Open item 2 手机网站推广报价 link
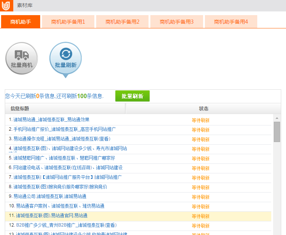Viewport: 286px width, 235px height. 64,129
